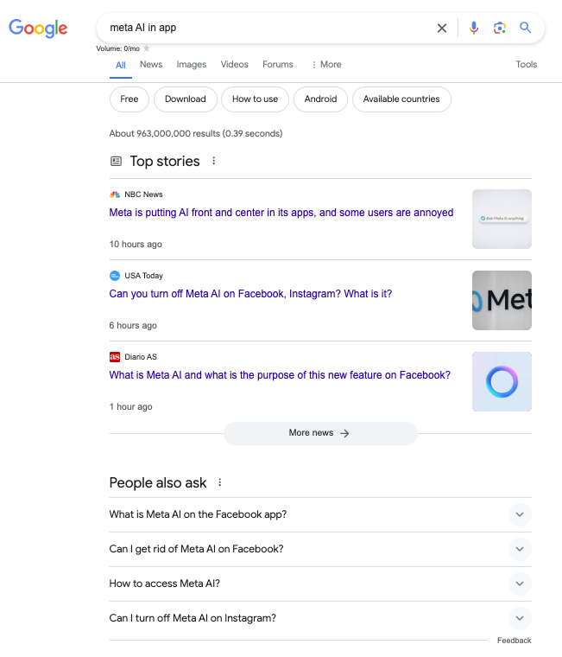Click the More news button

pyautogui.click(x=319, y=433)
